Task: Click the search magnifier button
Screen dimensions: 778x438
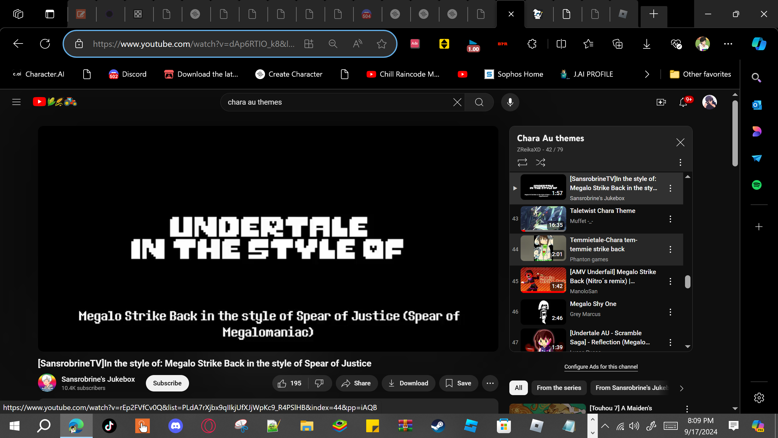Action: pyautogui.click(x=479, y=102)
